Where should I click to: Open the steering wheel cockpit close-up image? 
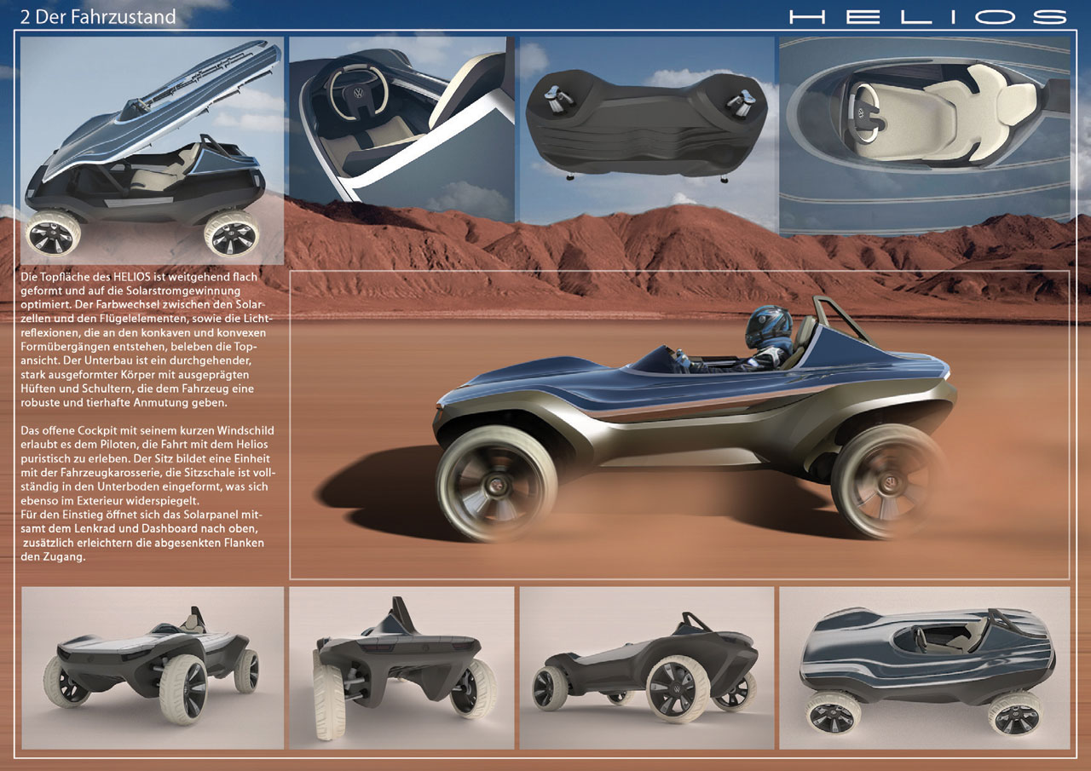pos(401,129)
